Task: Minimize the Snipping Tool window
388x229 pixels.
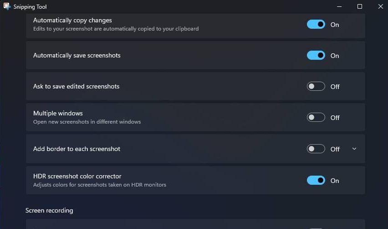Action: (339, 6)
